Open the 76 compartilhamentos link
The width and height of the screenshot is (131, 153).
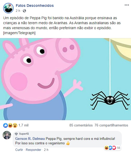coord(111,125)
